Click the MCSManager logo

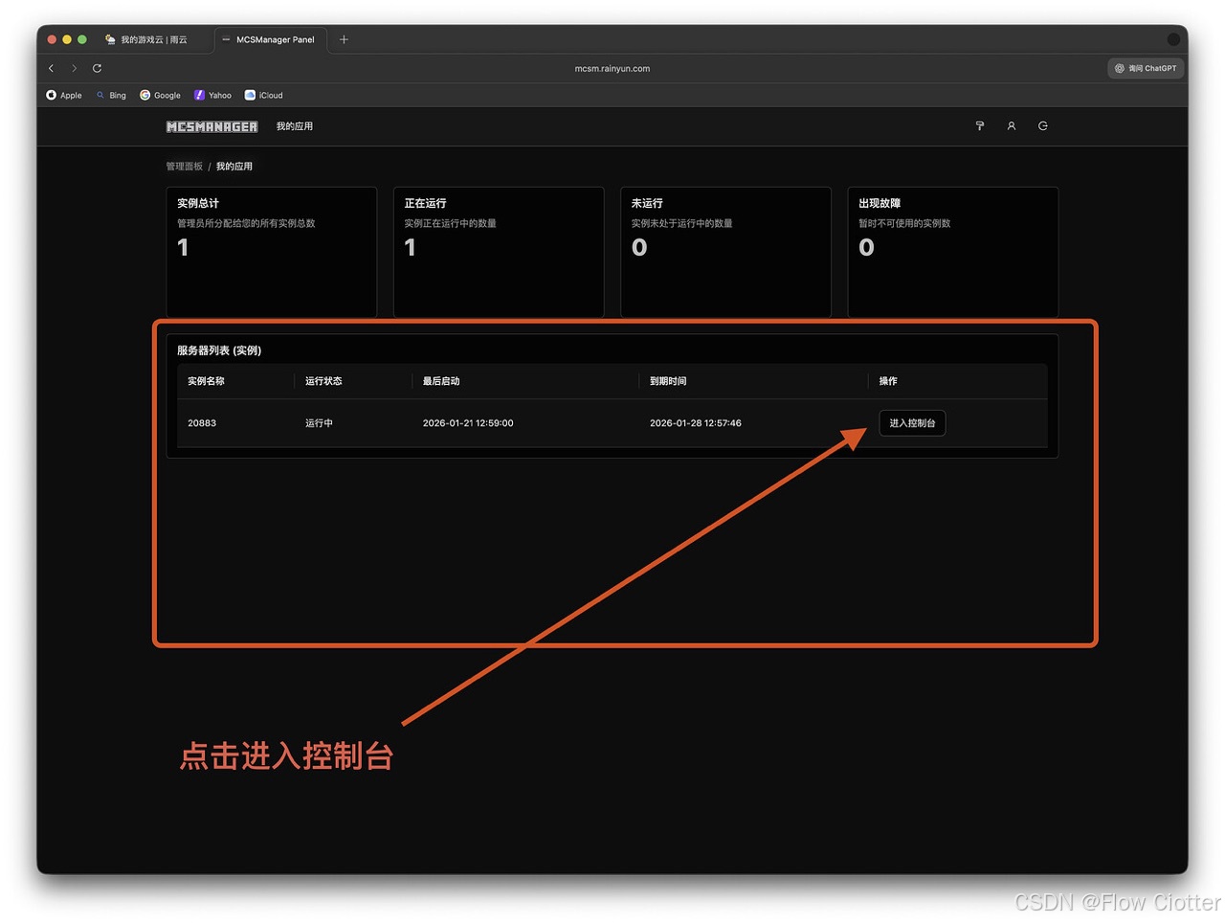[x=212, y=126]
